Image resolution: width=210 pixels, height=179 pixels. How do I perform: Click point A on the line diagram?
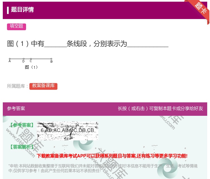pyautogui.click(x=10, y=59)
